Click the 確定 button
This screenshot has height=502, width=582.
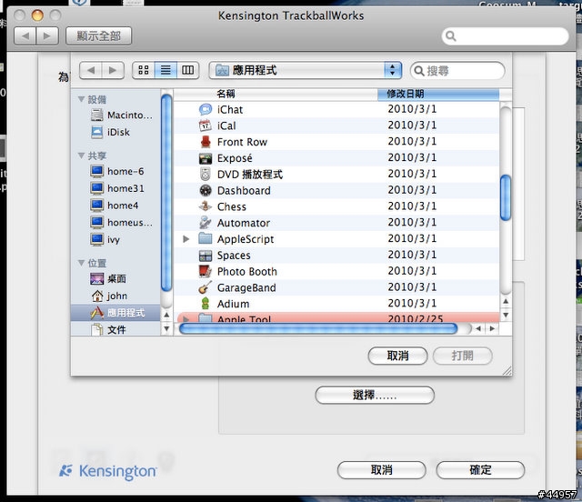[480, 470]
